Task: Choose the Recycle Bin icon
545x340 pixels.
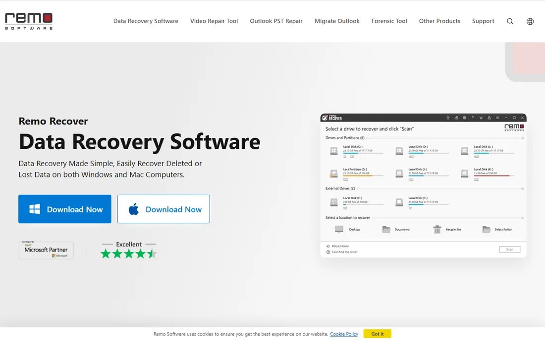Action: tap(437, 229)
